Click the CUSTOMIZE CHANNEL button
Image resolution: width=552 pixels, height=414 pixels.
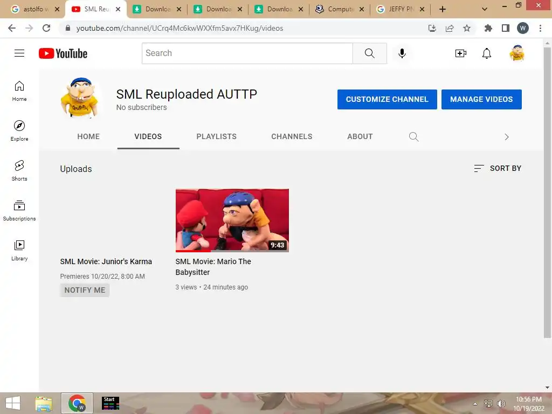[387, 99]
